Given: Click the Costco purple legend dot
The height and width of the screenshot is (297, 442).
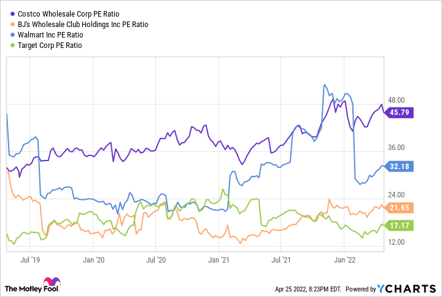Looking at the screenshot, I should pos(8,14).
